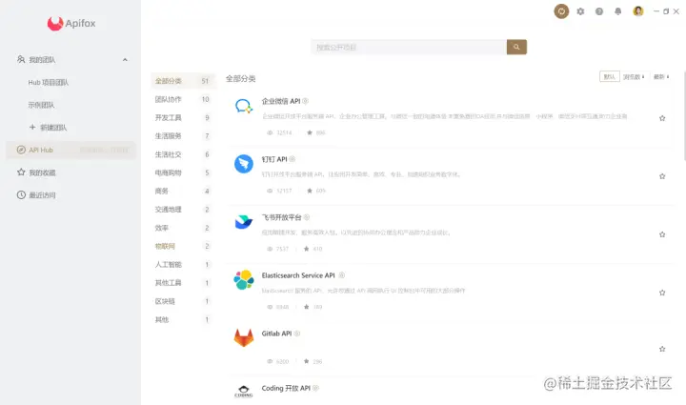Open the 示例团队 team
Image resolution: width=686 pixels, height=405 pixels.
point(41,105)
